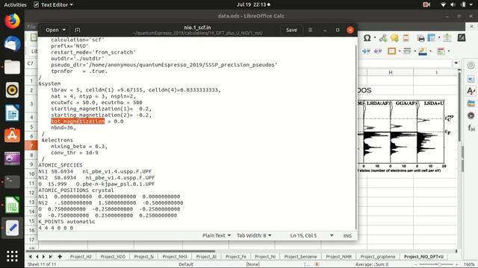This screenshot has height=268, width=478.
Task: Click Calc horizontal scrollbar above sheet tabs
Action: (120, 251)
